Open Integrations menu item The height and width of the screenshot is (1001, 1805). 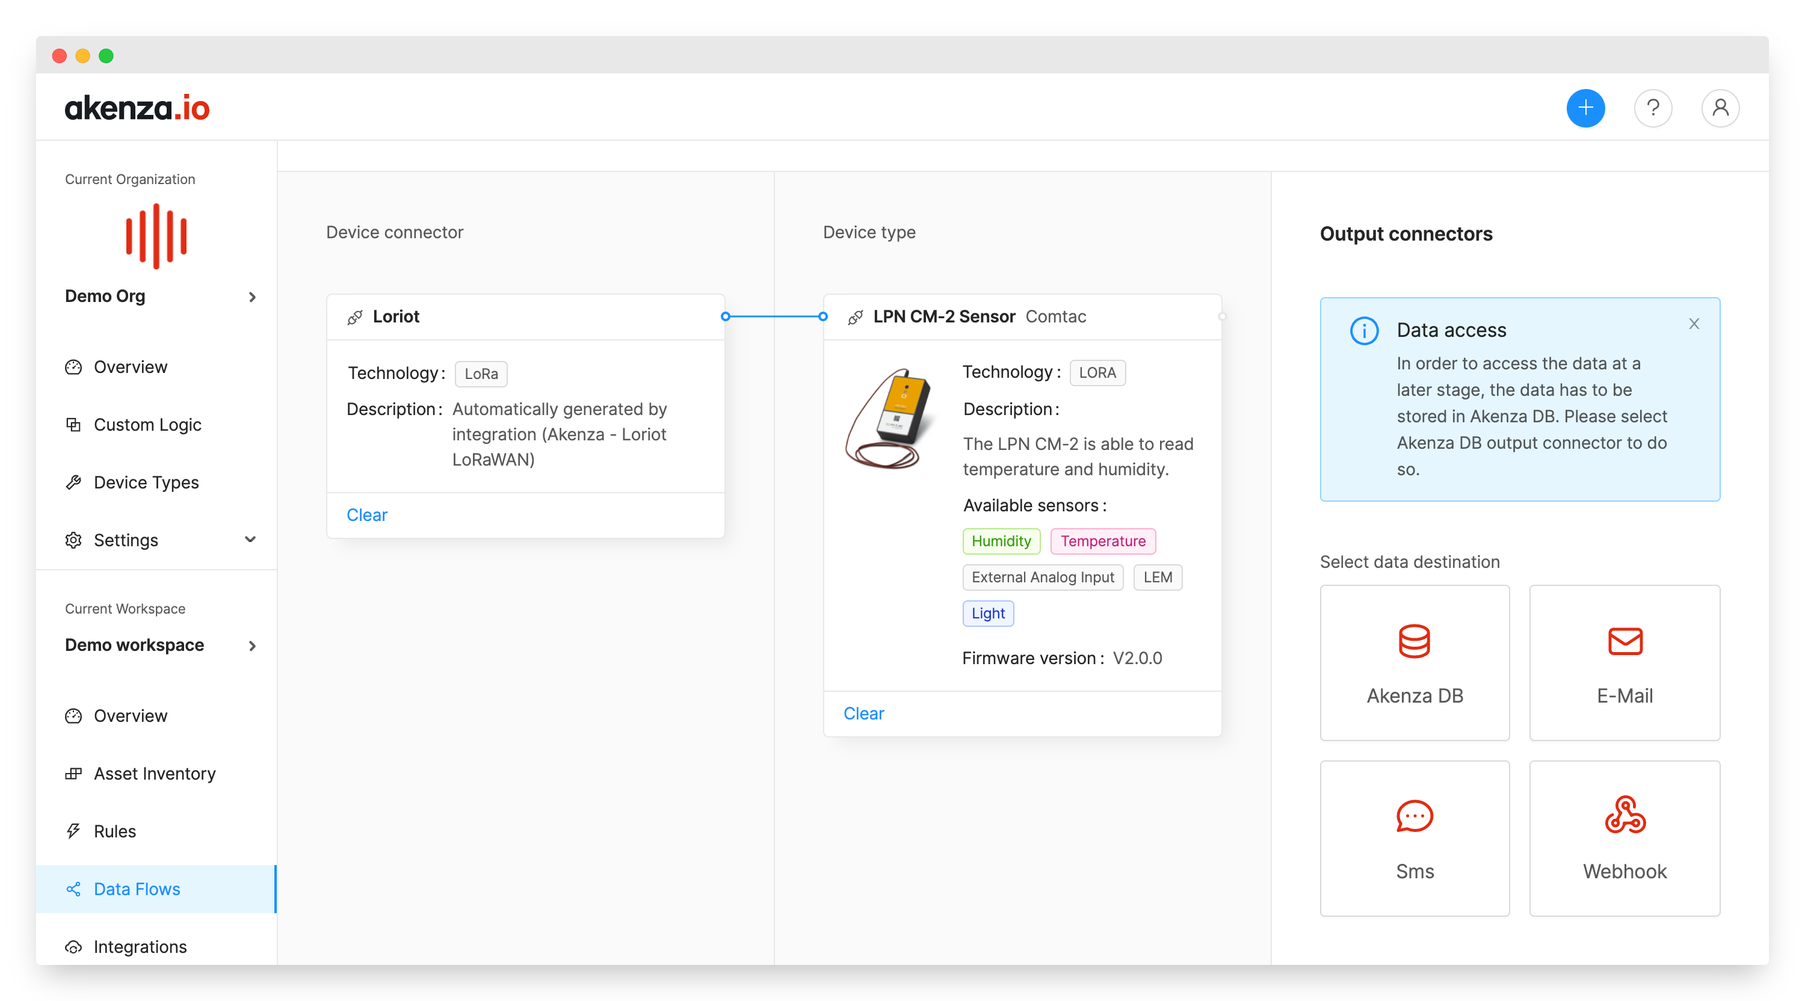tap(156, 946)
